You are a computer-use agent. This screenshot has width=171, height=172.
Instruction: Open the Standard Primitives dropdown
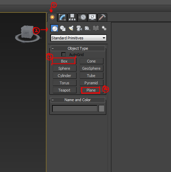click(79, 38)
